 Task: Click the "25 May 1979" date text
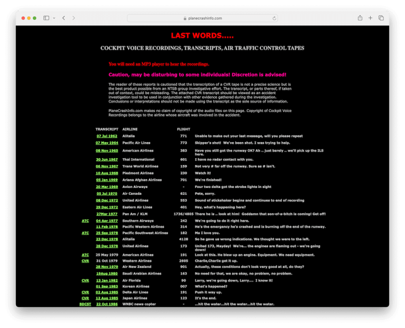click(x=107, y=255)
